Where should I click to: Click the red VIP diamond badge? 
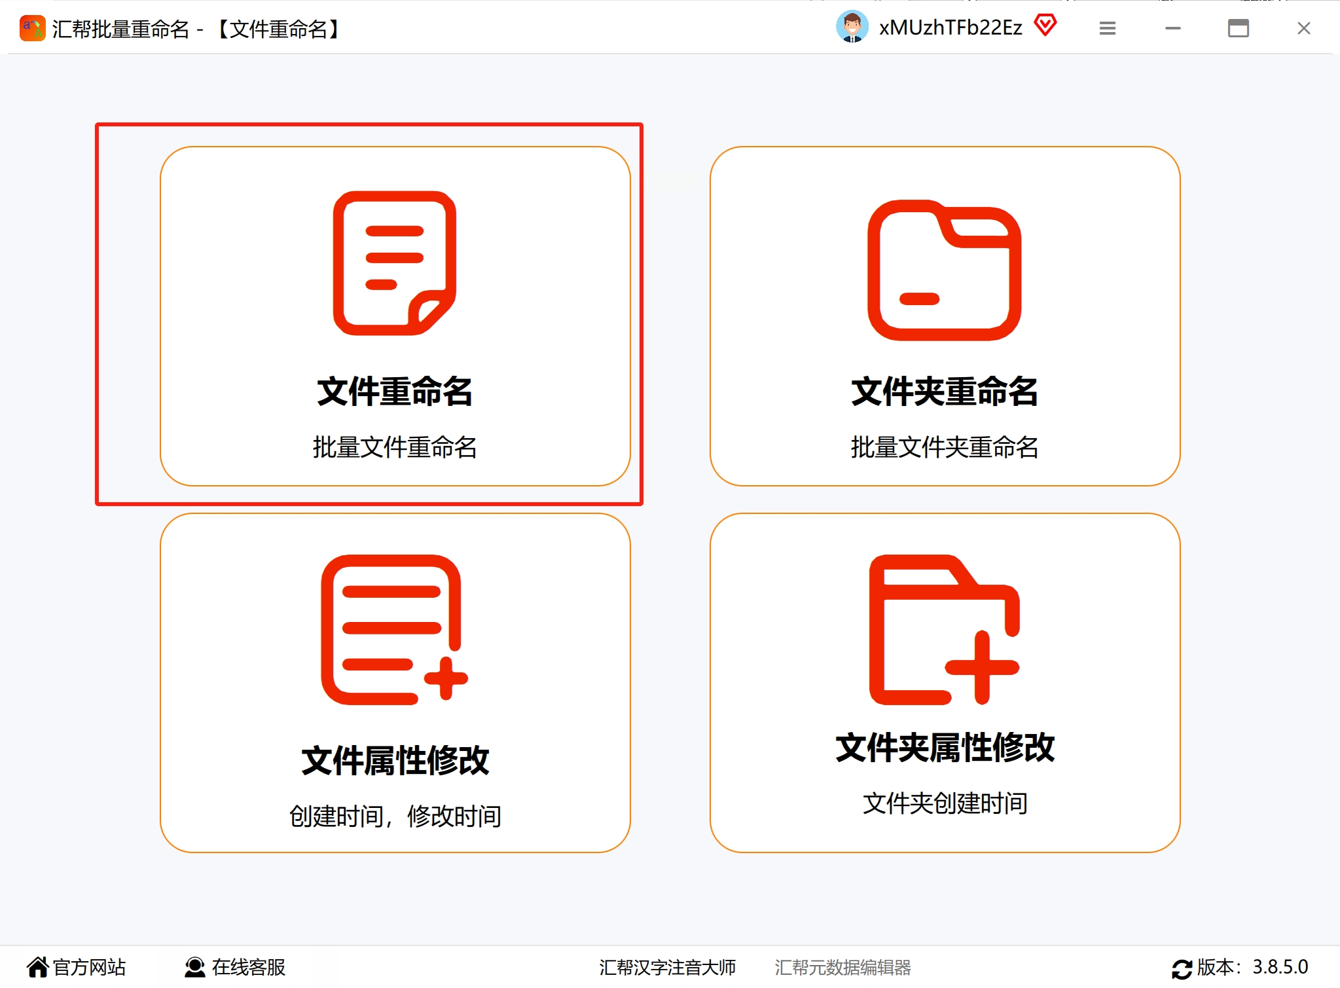pyautogui.click(x=1045, y=26)
